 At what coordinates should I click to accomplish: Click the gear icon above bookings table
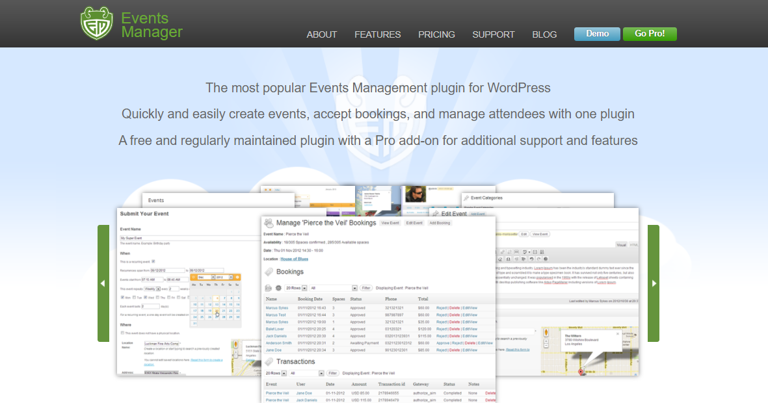279,287
